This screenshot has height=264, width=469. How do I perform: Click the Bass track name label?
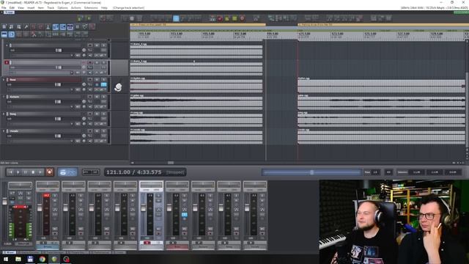[13, 80]
